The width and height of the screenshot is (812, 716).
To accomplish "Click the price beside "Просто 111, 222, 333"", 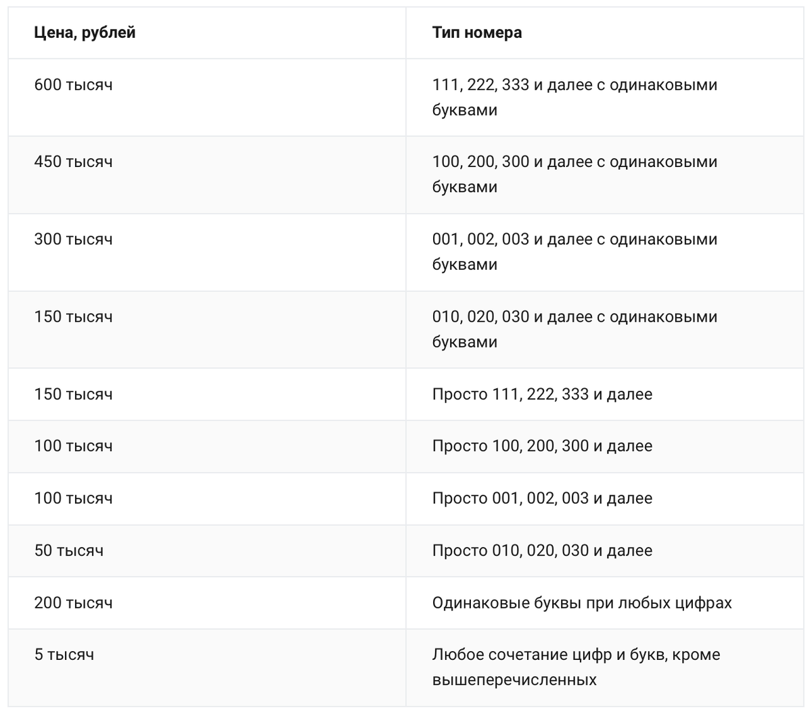I will pos(73,394).
